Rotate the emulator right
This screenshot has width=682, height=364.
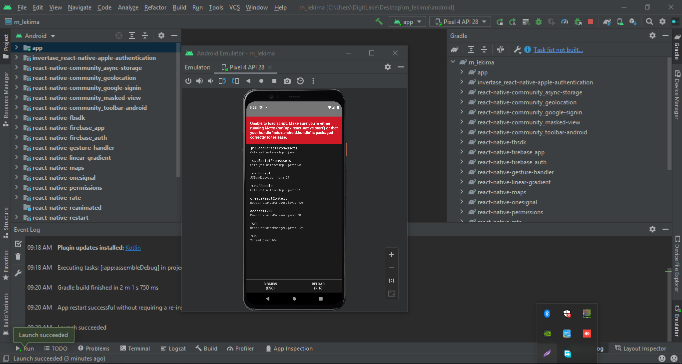pos(235,81)
